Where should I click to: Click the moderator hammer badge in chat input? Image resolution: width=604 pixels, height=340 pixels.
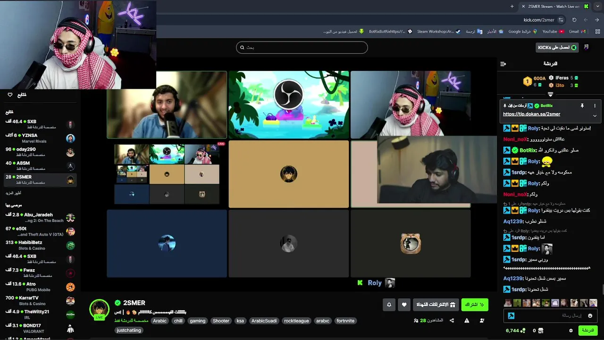511,315
